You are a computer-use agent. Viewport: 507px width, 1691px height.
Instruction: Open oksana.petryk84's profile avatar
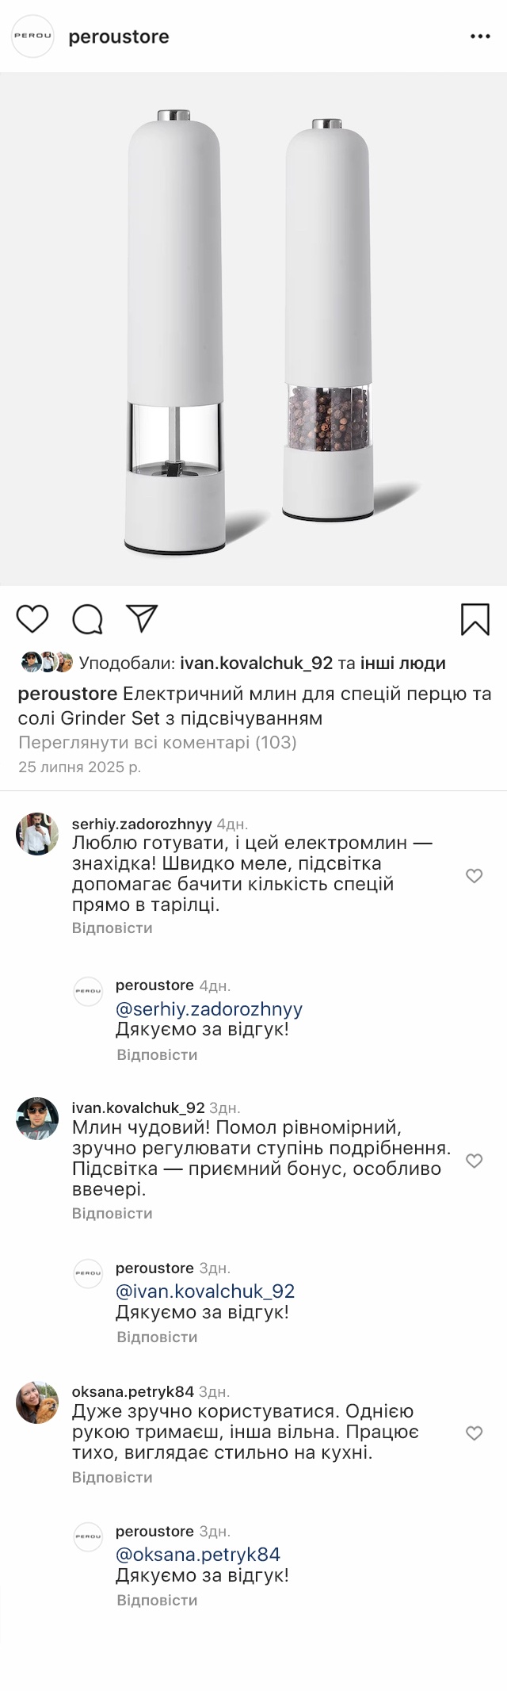[37, 1402]
